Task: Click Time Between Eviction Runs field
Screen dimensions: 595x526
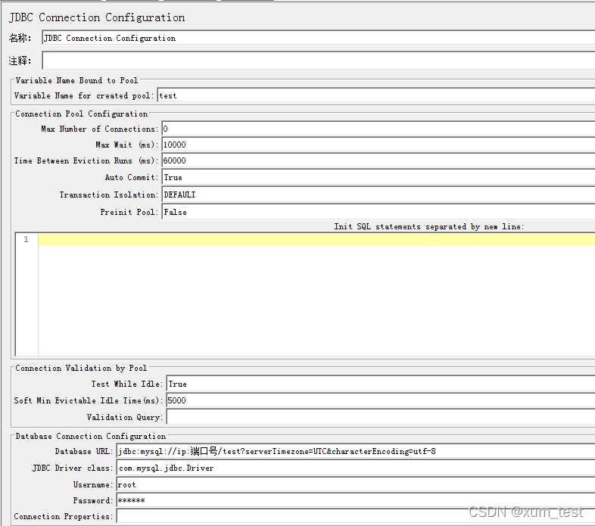Action: point(378,161)
